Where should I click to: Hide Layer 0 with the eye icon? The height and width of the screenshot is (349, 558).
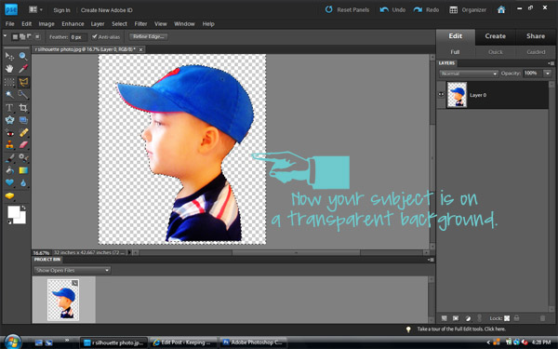tap(441, 94)
